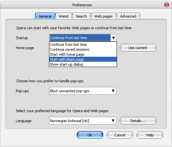Choose 'Continue from last time' list option
Screen dimensions: 172x147
[x=83, y=44]
